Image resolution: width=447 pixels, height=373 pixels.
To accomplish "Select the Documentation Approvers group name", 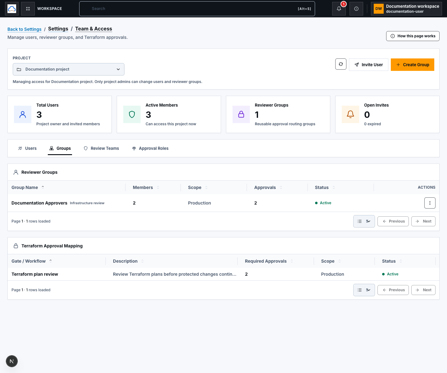I will (39, 203).
